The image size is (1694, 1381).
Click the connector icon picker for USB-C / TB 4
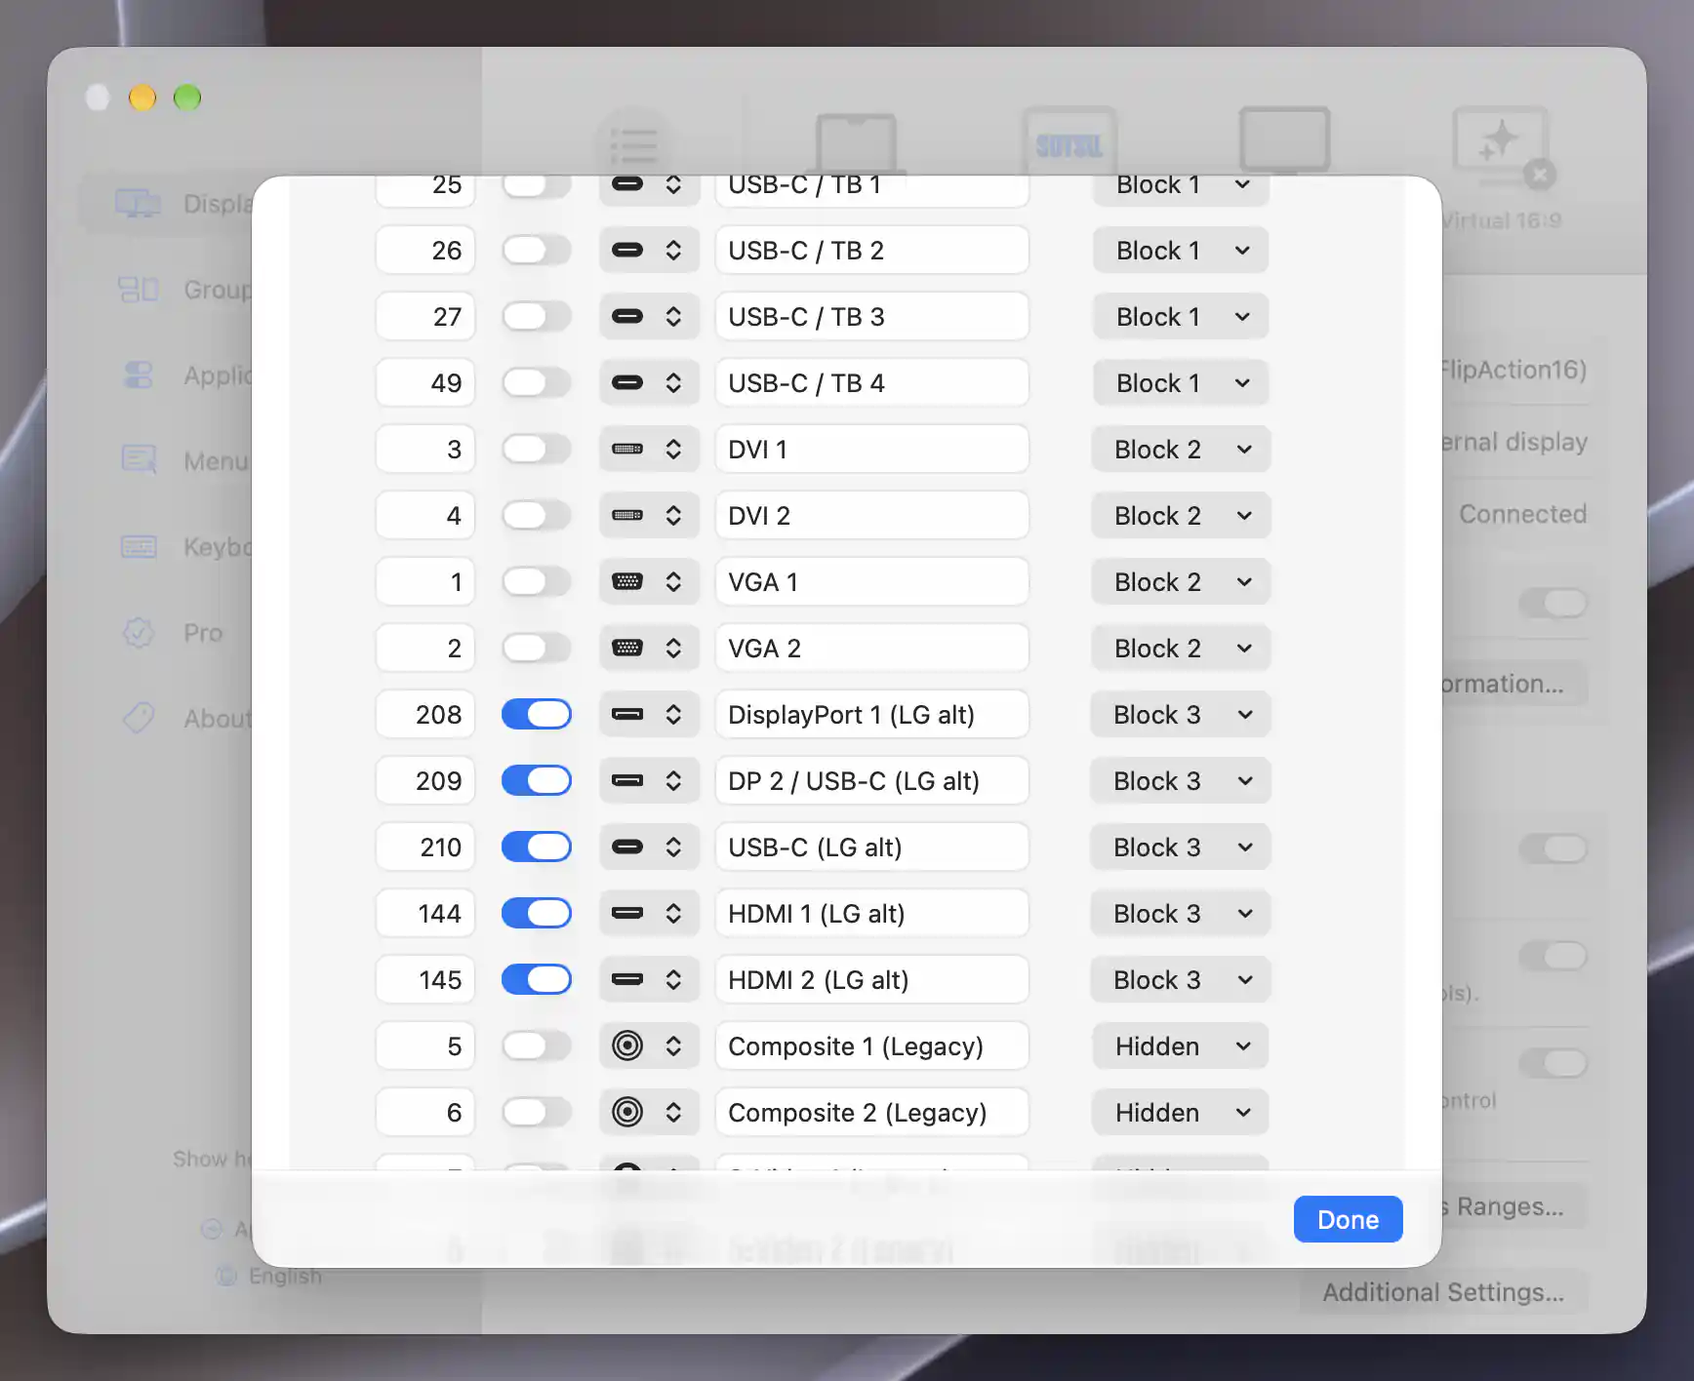649,383
